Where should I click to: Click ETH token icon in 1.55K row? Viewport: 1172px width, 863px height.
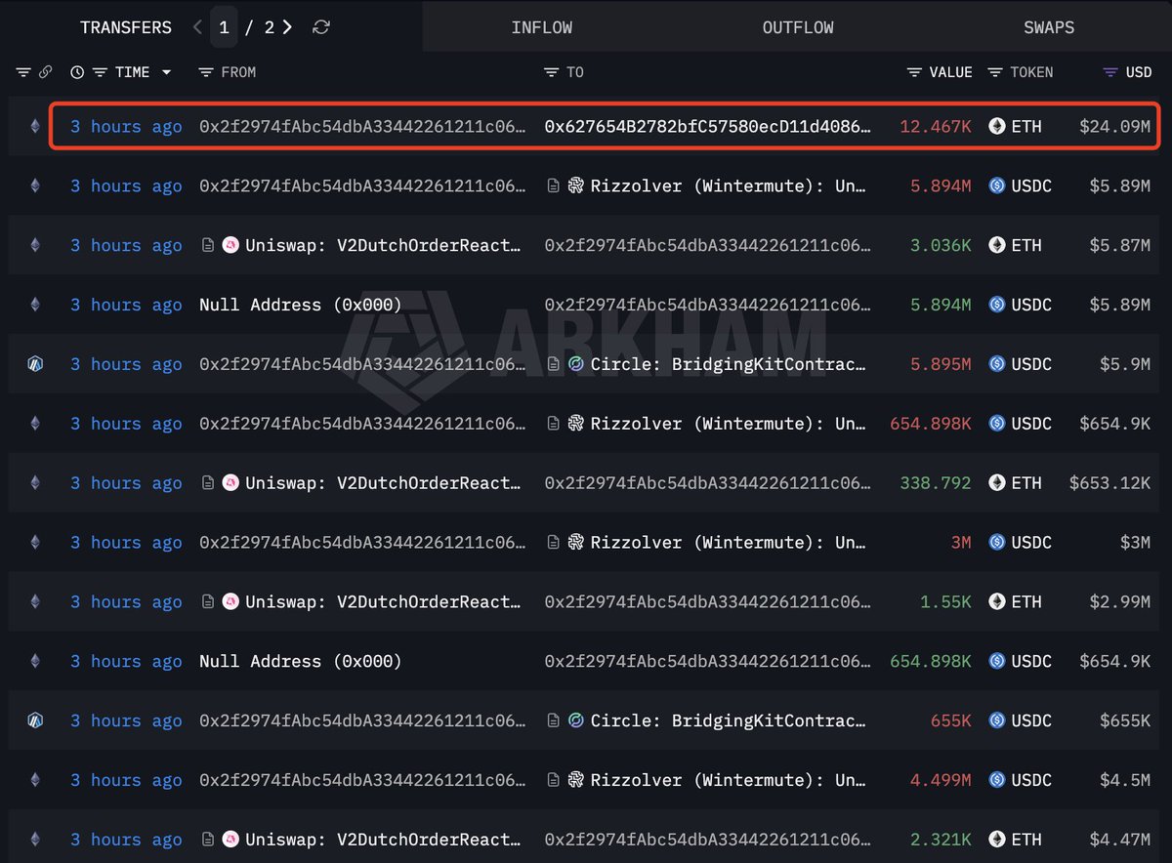pyautogui.click(x=997, y=601)
